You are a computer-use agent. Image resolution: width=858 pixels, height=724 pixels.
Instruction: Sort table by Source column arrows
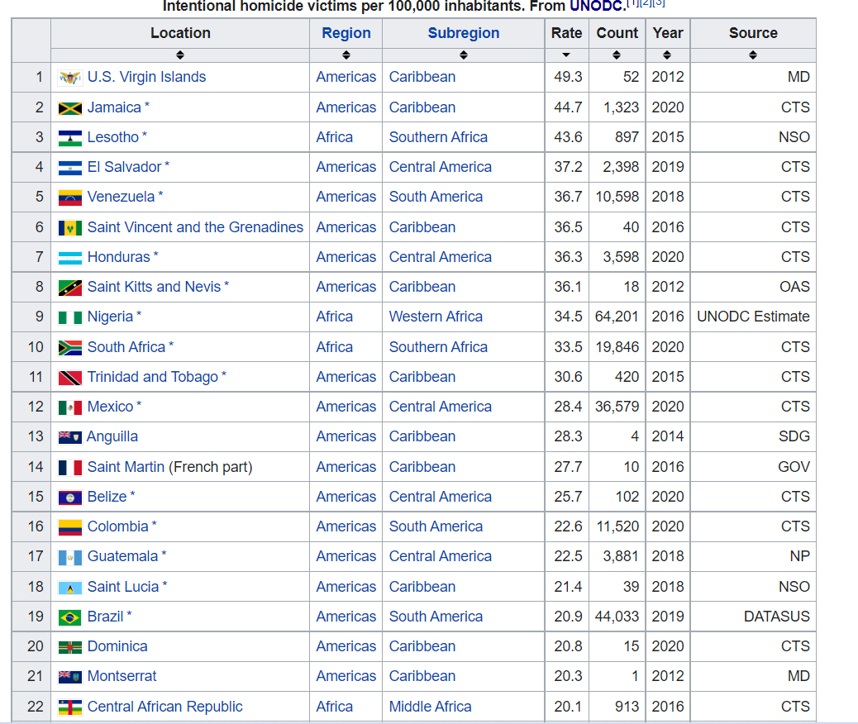(753, 55)
